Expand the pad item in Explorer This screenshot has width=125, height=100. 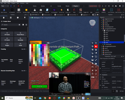(103, 42)
